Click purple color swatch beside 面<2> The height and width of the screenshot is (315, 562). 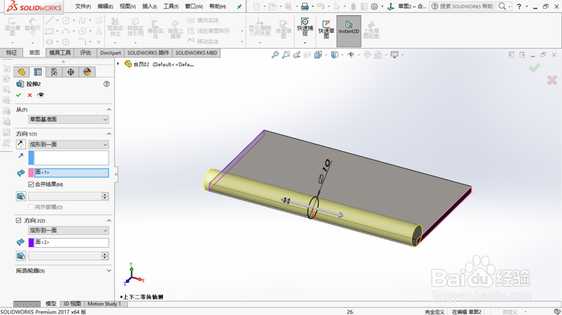[x=31, y=243]
